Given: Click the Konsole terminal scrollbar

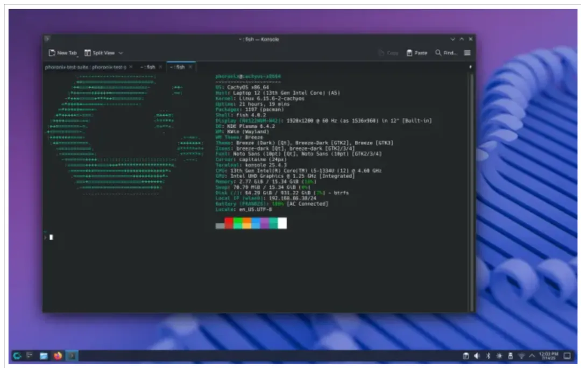Looking at the screenshot, I should 472,192.
